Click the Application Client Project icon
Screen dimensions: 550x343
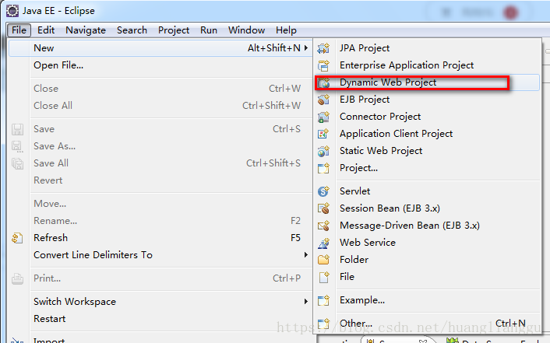[x=323, y=134]
